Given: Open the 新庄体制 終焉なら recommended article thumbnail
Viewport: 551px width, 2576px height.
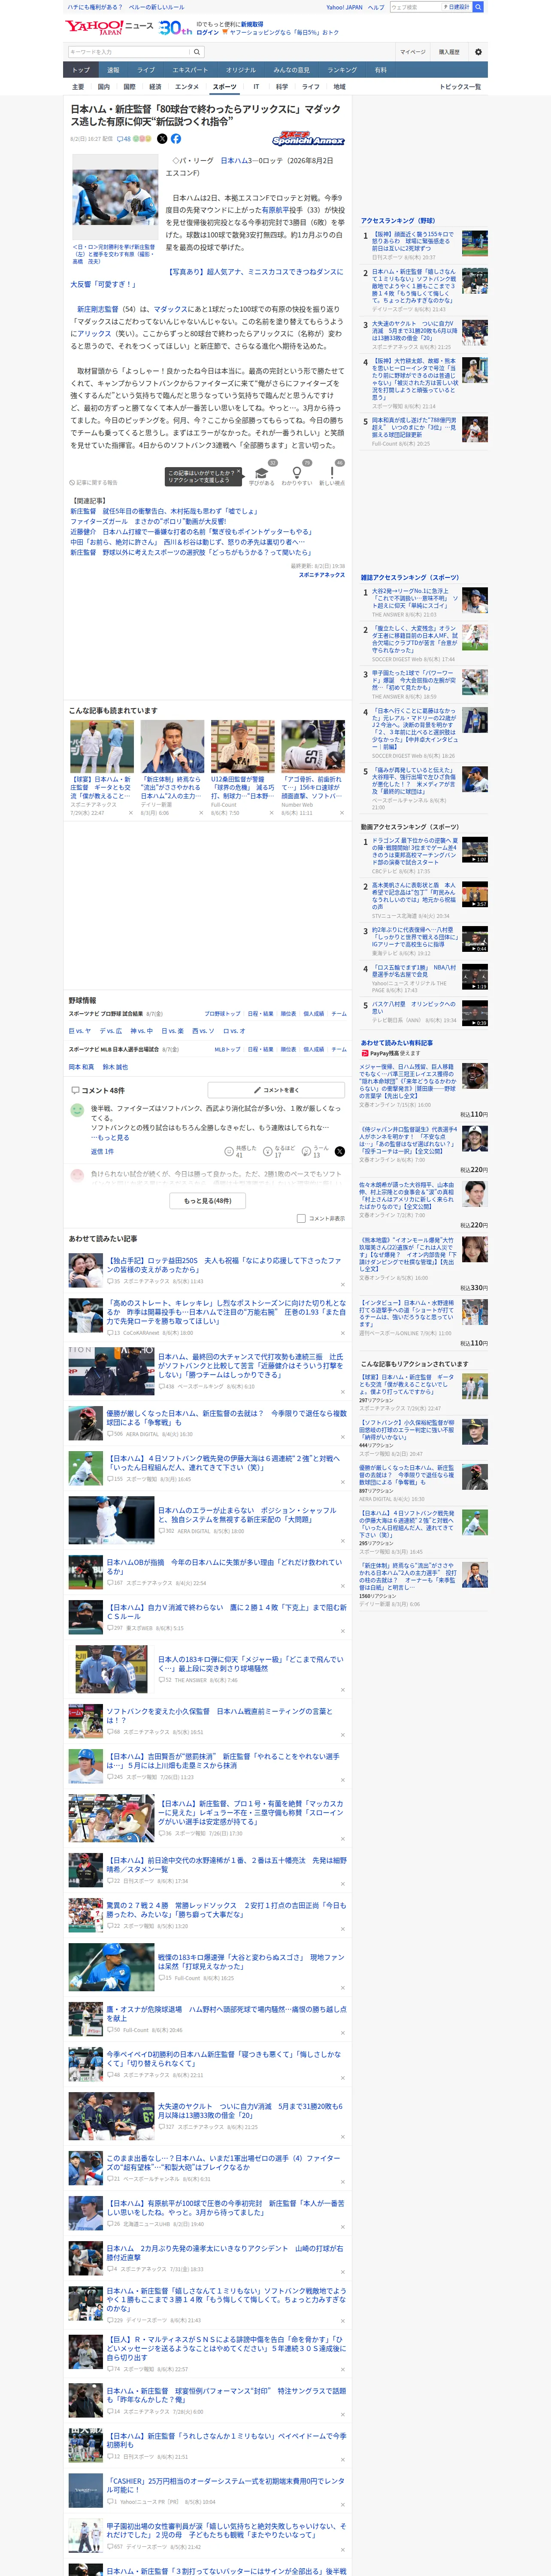Looking at the screenshot, I should click(x=172, y=746).
